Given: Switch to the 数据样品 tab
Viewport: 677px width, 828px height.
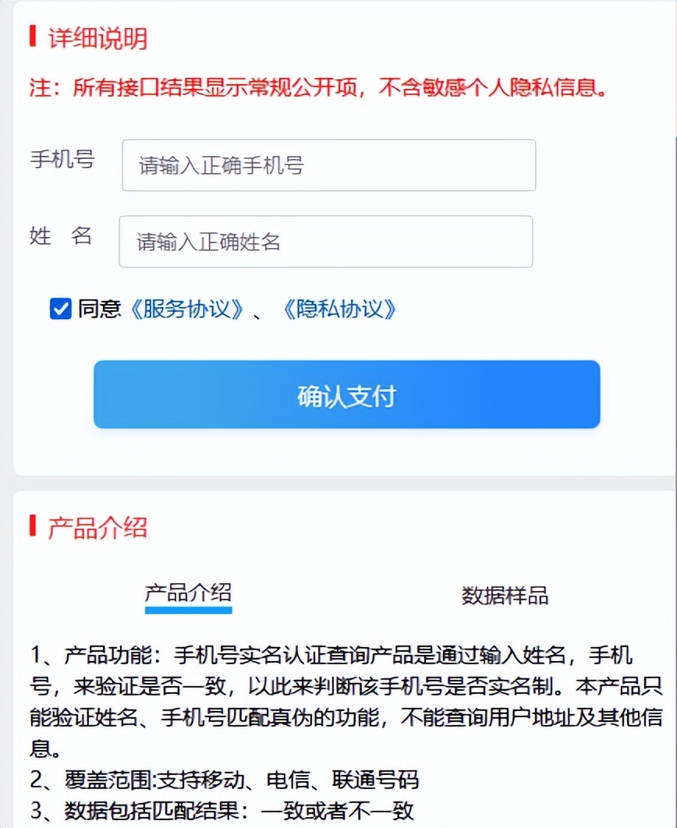Looking at the screenshot, I should (505, 596).
